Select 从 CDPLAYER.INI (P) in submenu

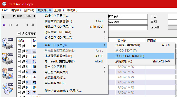pyautogui.click(x=141, y=56)
